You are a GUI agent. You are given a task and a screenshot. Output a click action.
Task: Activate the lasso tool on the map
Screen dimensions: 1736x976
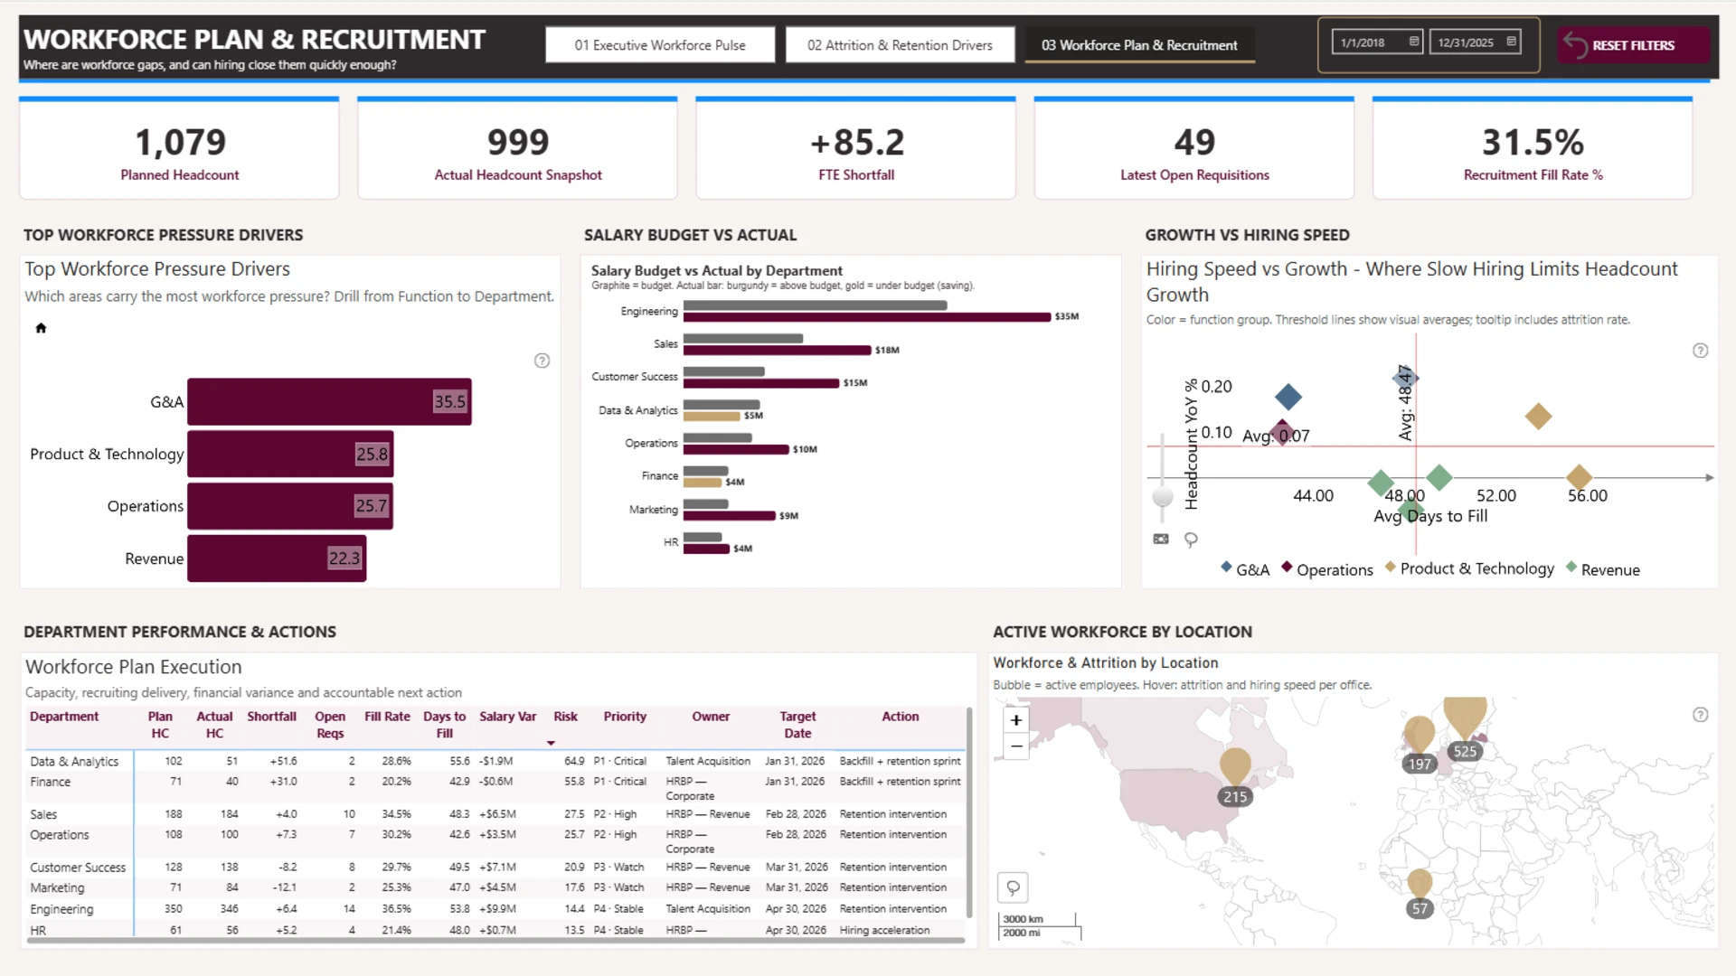click(1014, 887)
